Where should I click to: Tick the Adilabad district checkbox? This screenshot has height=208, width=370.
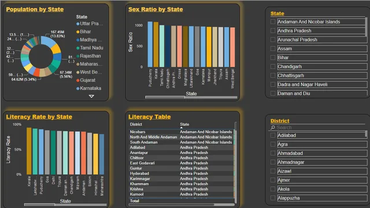[273, 135]
